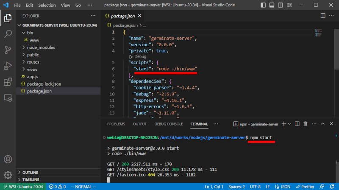This screenshot has height=190, width=339.
Task: Open the www file in bin
Action: (x=58, y=40)
